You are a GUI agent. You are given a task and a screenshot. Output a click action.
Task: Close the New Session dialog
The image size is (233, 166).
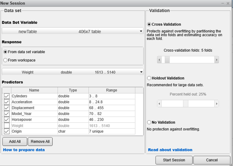click(228, 3)
